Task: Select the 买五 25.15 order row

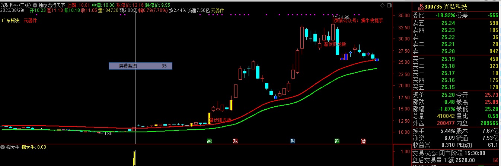Action: [456, 87]
